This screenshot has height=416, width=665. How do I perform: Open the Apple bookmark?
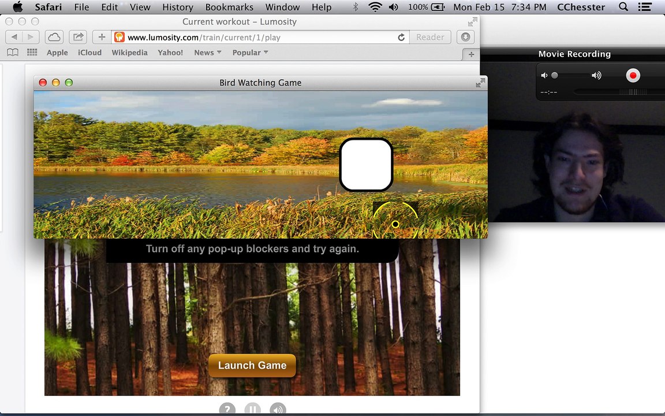click(57, 53)
